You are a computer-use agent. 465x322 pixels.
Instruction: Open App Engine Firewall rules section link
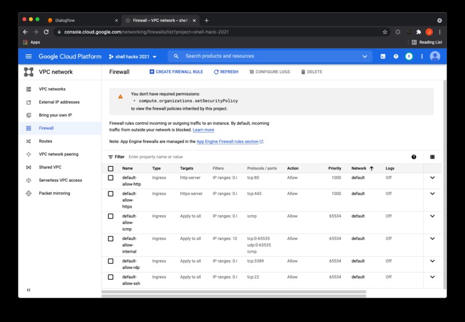[230, 142]
